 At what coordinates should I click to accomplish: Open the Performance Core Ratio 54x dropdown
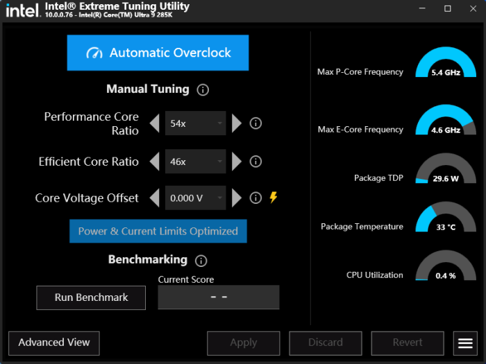pos(195,123)
